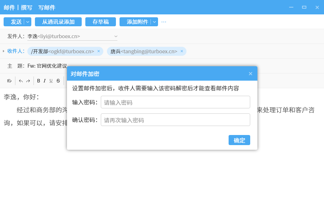Expand the 收件人 triangle arrow
The image size is (324, 216).
(x=4, y=51)
